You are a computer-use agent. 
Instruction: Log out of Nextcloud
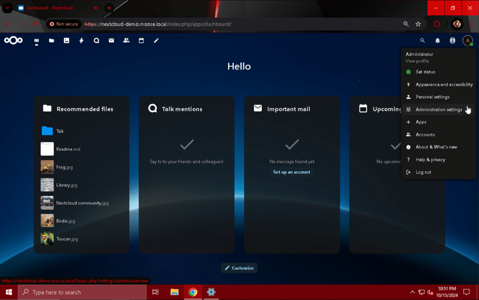click(x=439, y=172)
